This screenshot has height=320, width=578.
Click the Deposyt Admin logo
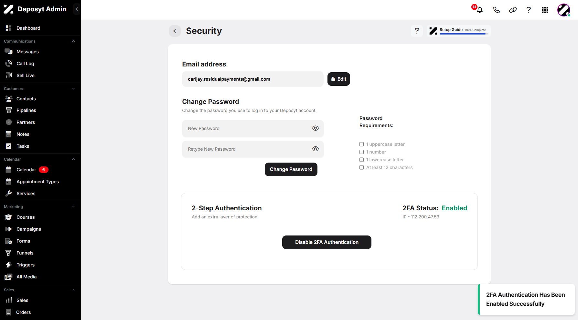(8, 9)
